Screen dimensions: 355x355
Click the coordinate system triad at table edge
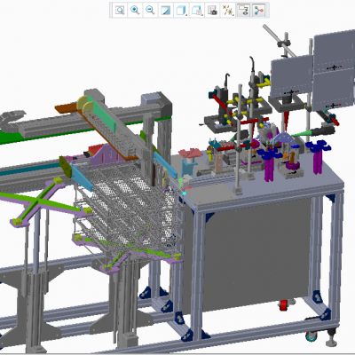[184, 186]
